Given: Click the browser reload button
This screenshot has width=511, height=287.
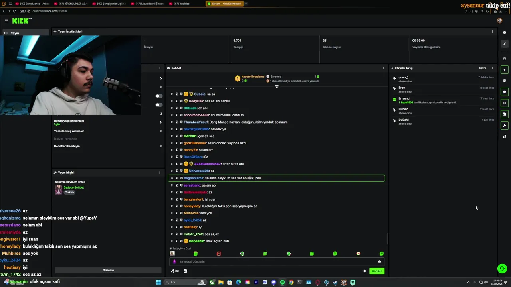Looking at the screenshot, I should click(15, 11).
